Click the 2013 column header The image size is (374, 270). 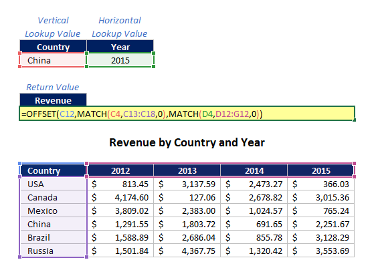187,170
